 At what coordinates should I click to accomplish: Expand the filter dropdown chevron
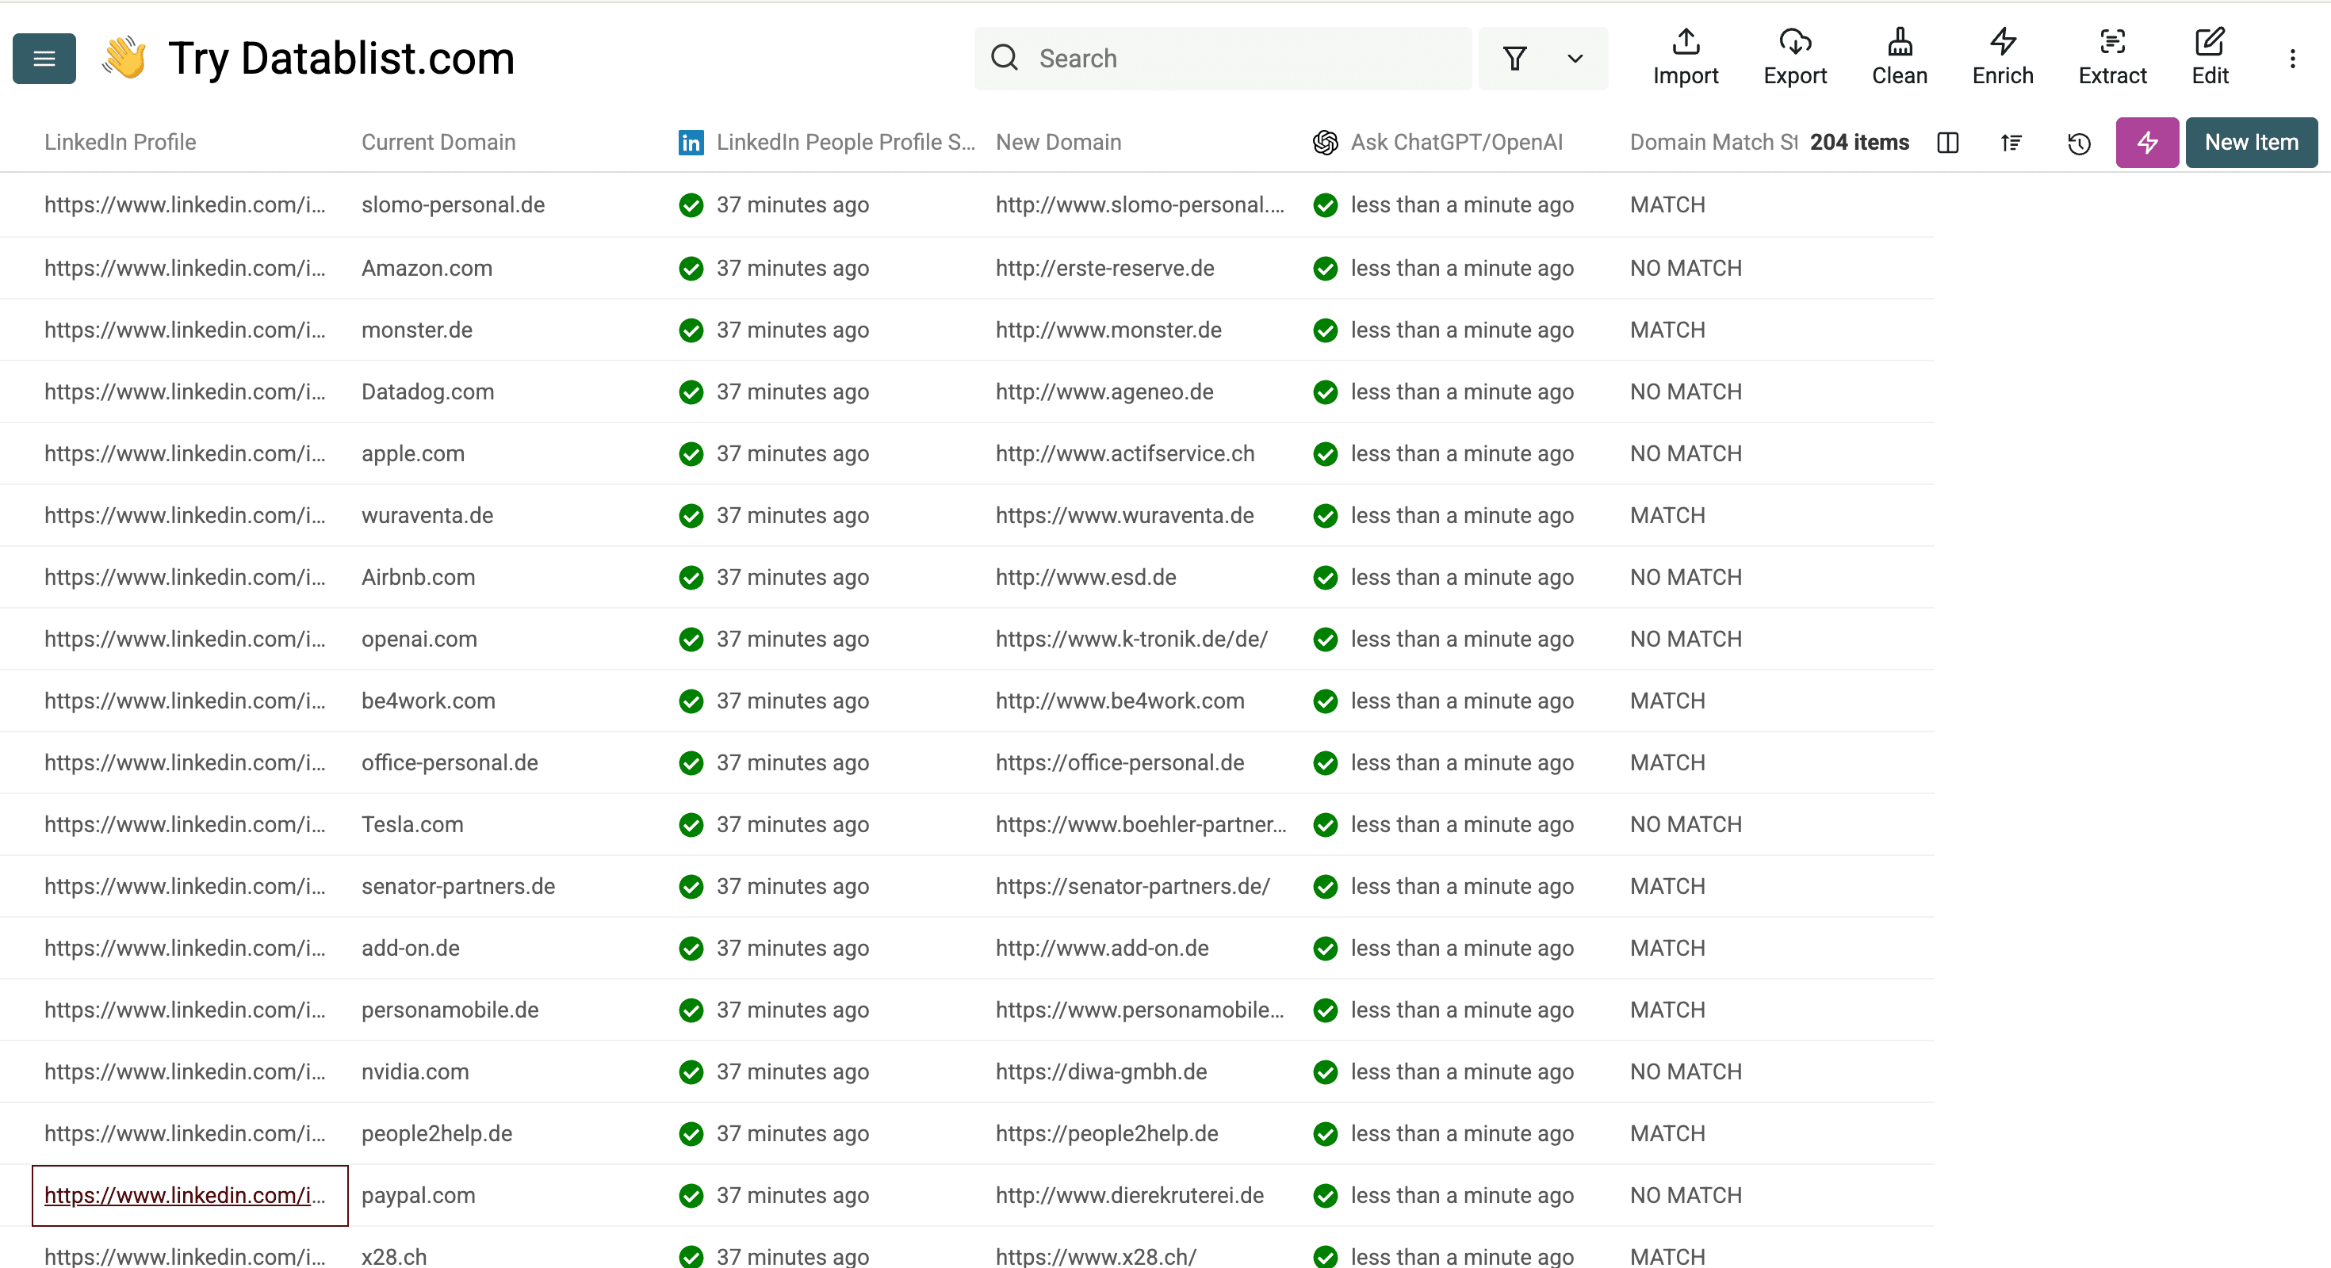[1575, 59]
